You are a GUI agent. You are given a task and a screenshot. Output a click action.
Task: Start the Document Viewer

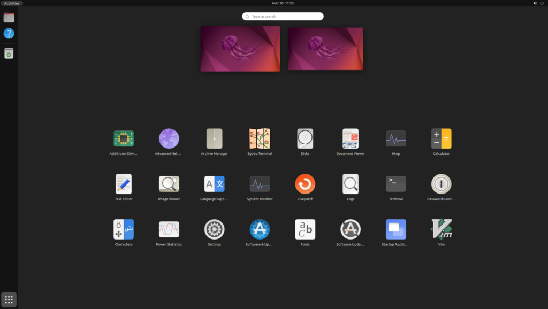coord(351,138)
